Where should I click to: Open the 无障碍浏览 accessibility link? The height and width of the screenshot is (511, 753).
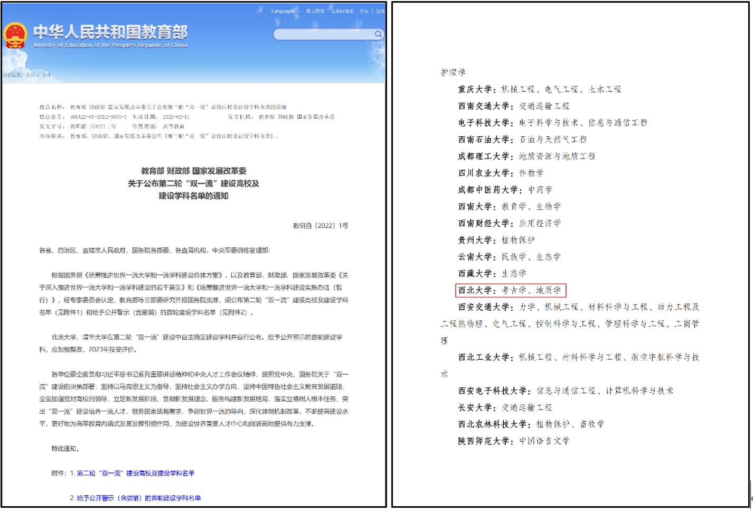click(x=342, y=11)
